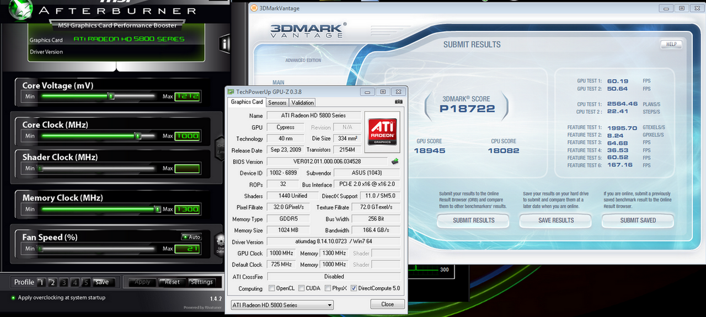The width and height of the screenshot is (706, 317).
Task: Click the GPU-Z screenshot camera icon
Action: [x=399, y=102]
